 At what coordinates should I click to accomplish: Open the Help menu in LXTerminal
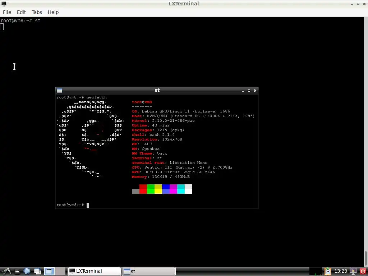click(x=53, y=12)
